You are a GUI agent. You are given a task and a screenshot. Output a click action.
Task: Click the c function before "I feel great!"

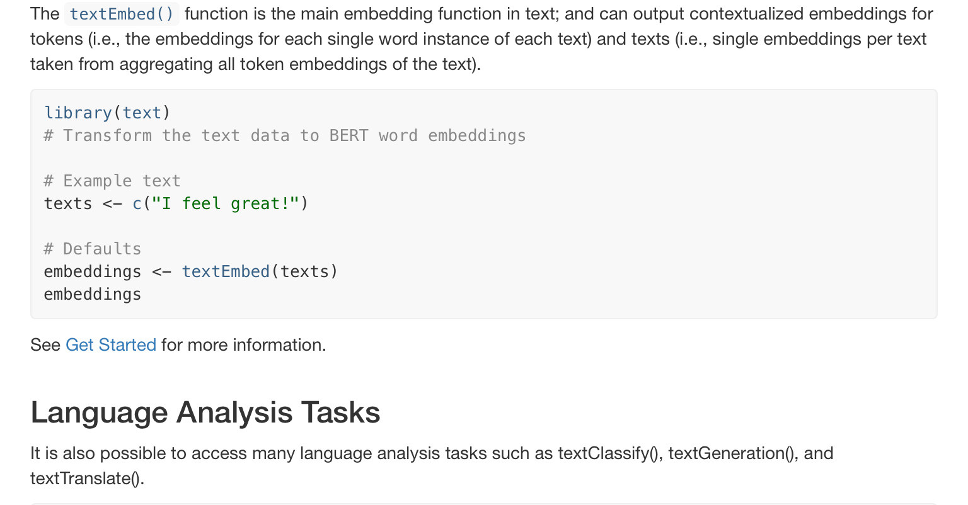[137, 203]
